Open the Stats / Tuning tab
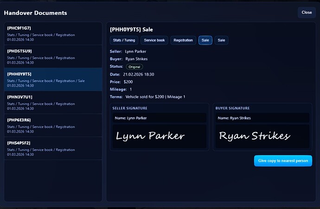The height and width of the screenshot is (209, 320). [x=124, y=40]
